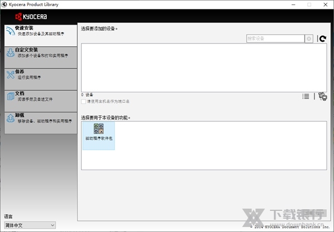Click inside the 搜索设备 search field

tap(275, 38)
